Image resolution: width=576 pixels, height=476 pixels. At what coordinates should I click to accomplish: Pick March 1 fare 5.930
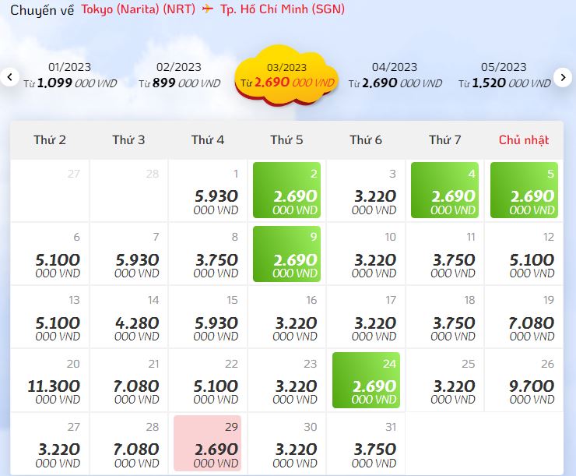pos(208,190)
